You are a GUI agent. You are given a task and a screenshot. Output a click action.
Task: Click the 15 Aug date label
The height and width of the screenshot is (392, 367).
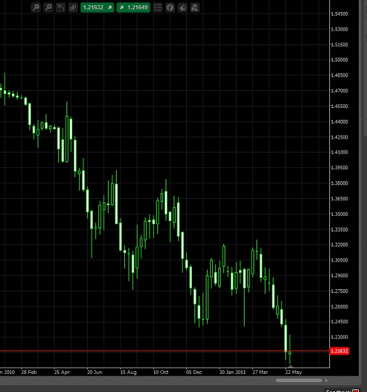click(x=128, y=372)
